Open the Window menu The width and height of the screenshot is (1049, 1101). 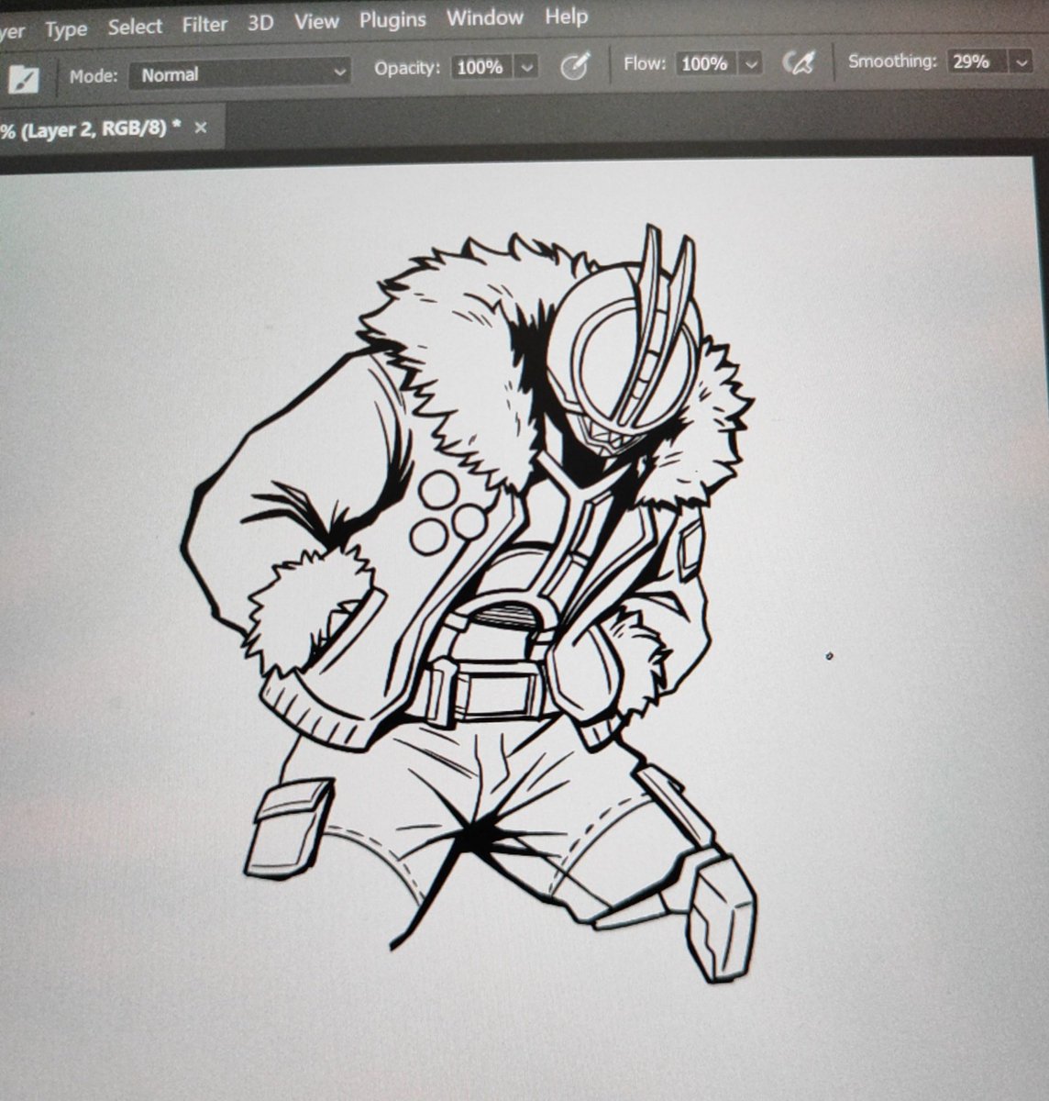tap(484, 17)
